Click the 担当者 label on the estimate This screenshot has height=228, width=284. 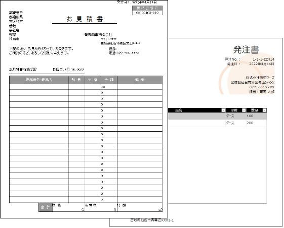click(14, 39)
